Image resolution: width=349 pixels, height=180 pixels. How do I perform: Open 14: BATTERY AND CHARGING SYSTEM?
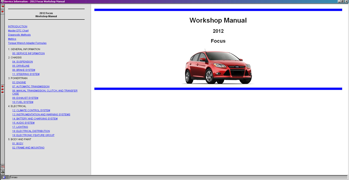coord(35,119)
